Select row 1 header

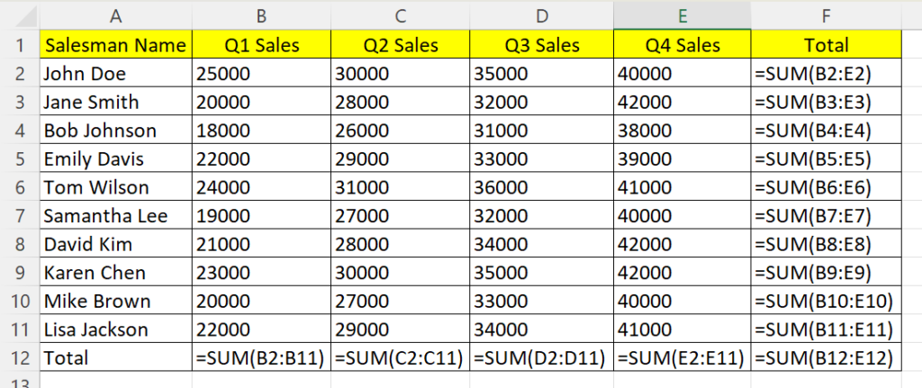pos(20,45)
